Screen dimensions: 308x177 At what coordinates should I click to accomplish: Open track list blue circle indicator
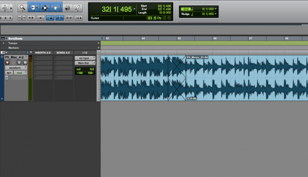point(27,53)
